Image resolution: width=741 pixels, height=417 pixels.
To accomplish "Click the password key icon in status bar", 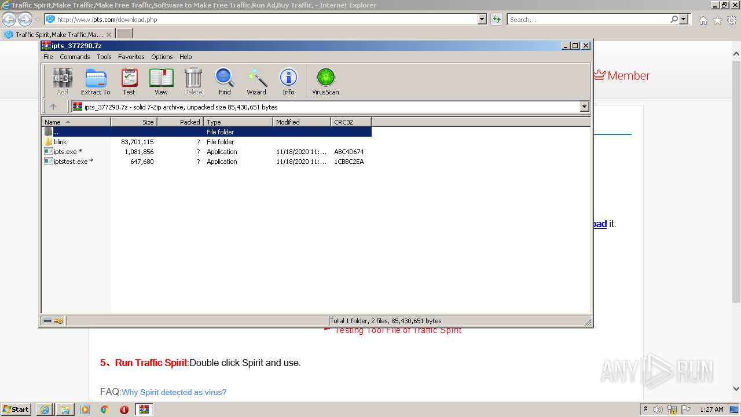I will tap(58, 321).
